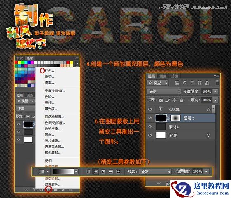
Task: Click the delete layer trash icon, left panel
Action: pyautogui.click(x=71, y=190)
